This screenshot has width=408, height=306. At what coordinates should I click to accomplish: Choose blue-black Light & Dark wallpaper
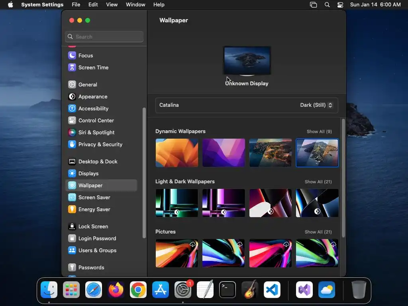317,203
